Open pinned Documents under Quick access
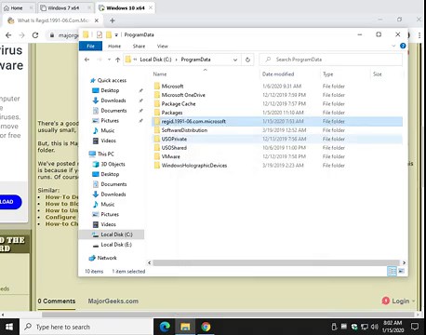 tap(113, 111)
